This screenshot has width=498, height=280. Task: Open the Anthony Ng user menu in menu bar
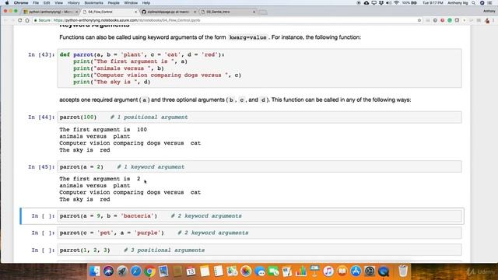(x=458, y=3)
